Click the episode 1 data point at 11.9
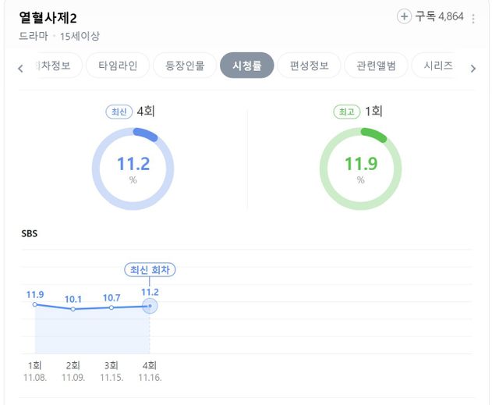Image resolution: width=499 pixels, height=405 pixels. (35, 304)
